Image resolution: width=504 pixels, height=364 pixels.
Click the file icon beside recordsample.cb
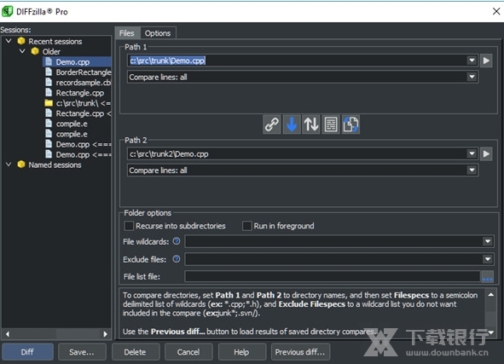click(49, 82)
